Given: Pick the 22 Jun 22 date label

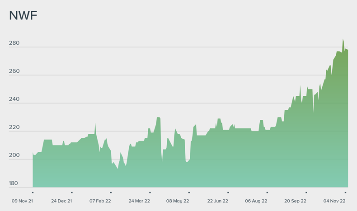Looking at the screenshot, I should pyautogui.click(x=218, y=201).
